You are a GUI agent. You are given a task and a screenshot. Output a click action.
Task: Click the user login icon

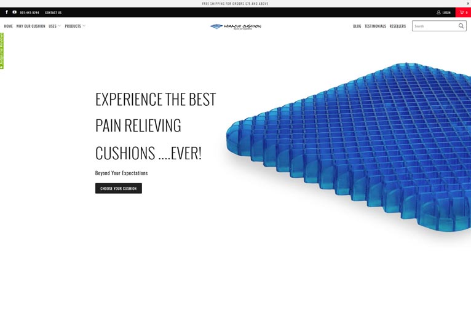[x=438, y=12]
